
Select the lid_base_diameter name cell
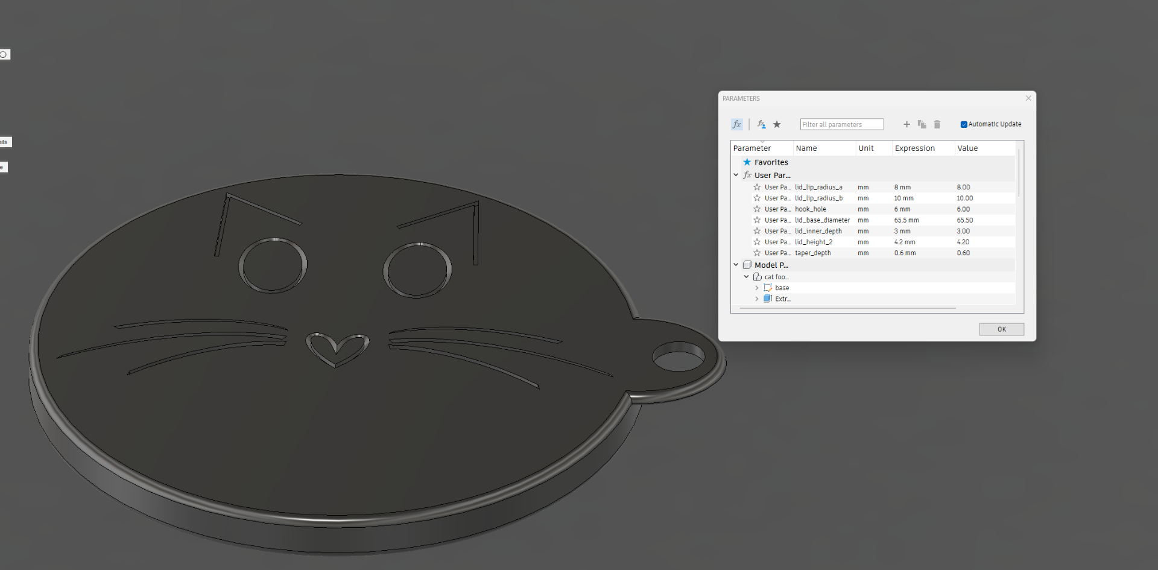[x=824, y=220]
